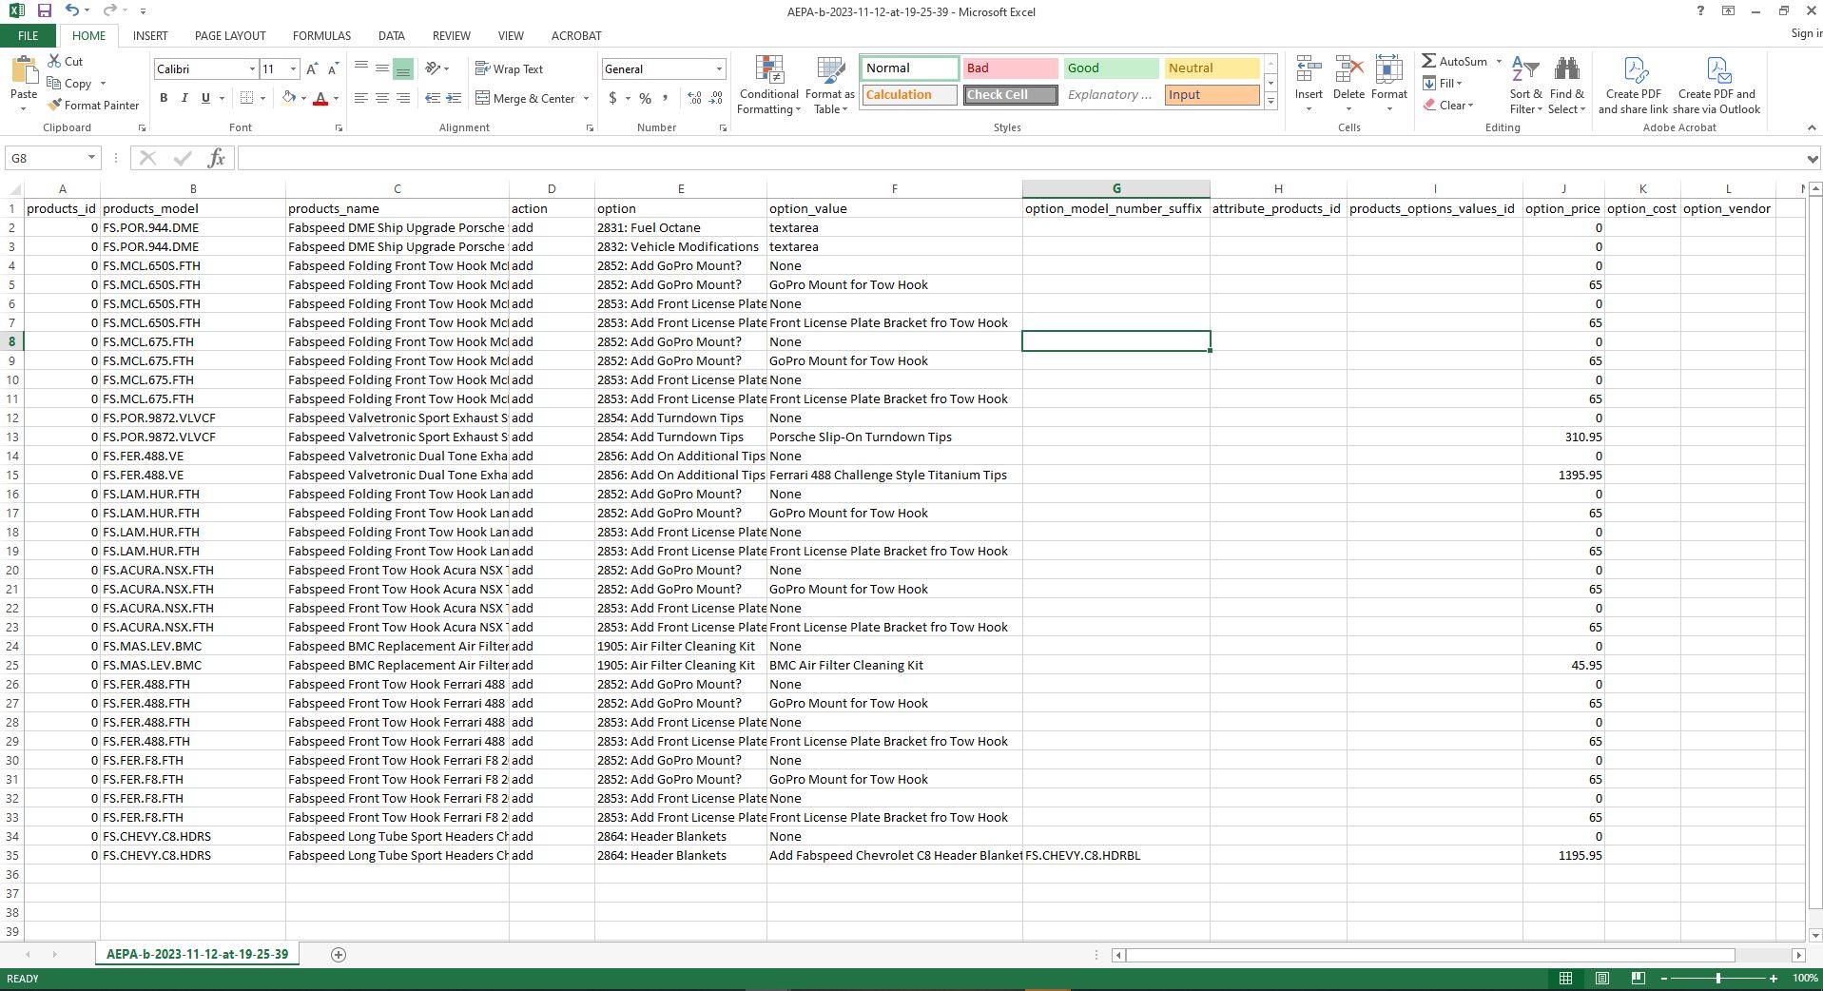Open the FILE tab
This screenshot has width=1823, height=991.
28,35
